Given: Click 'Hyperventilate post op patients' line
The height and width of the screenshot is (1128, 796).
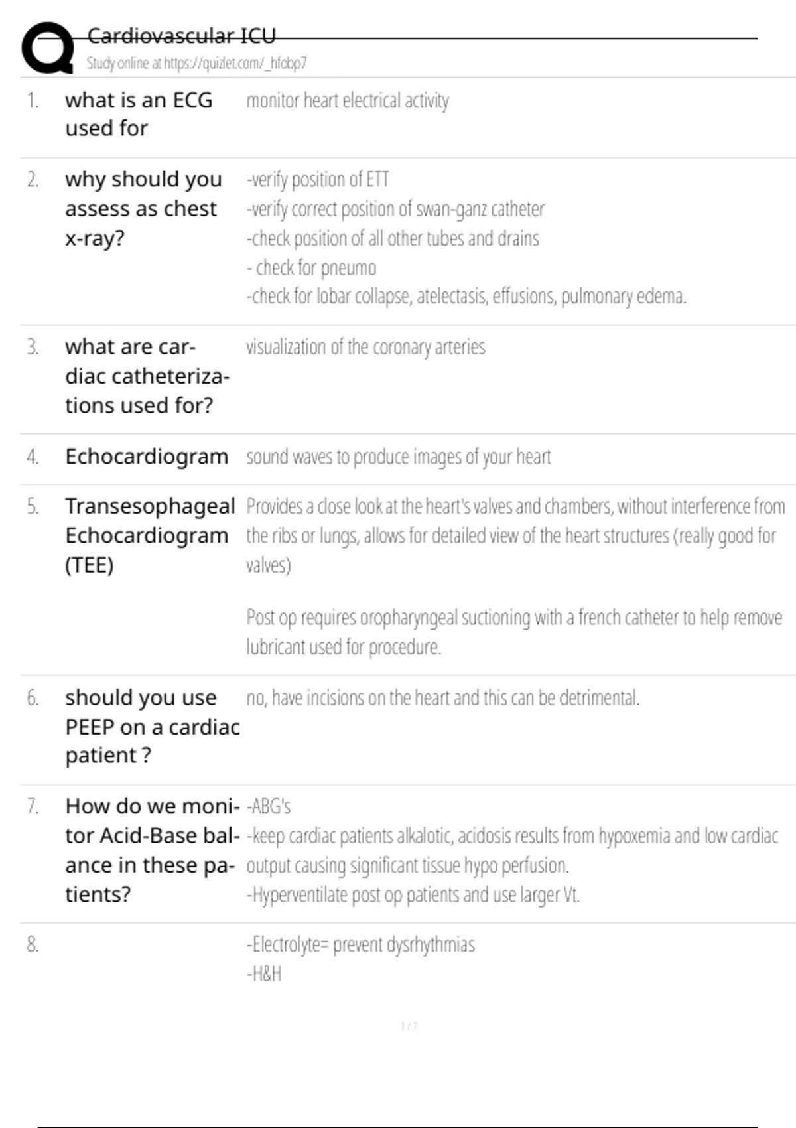Looking at the screenshot, I should click(413, 895).
